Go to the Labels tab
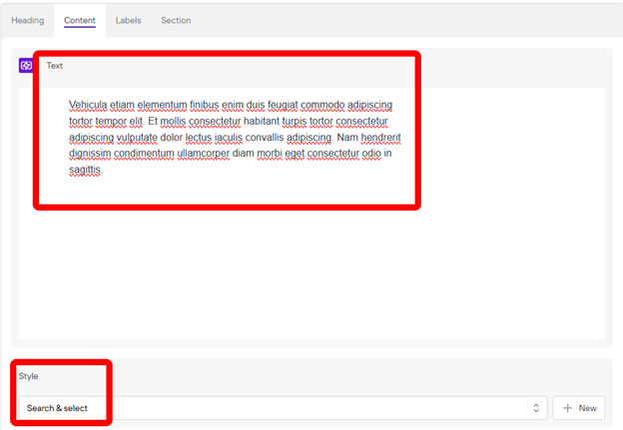 128,20
